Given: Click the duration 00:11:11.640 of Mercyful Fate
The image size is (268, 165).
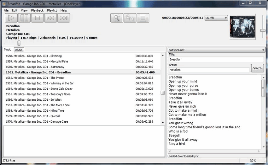Looking at the screenshot, I should [x=144, y=61].
